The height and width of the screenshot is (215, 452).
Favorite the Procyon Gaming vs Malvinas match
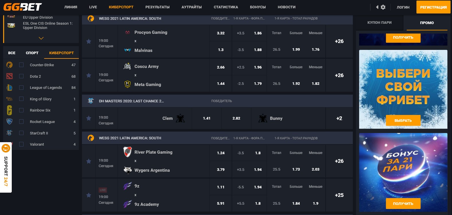(89, 42)
